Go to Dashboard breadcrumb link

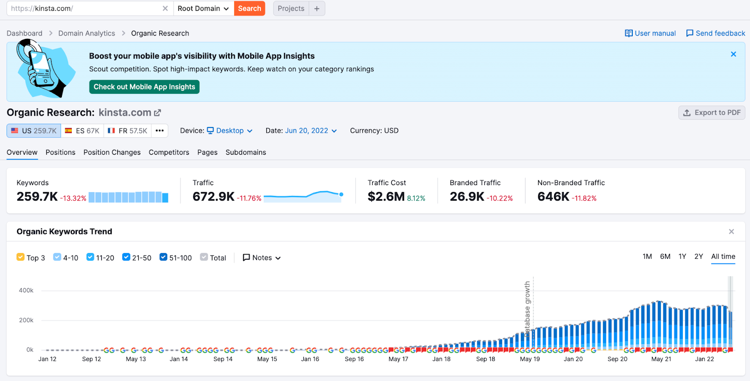[24, 33]
